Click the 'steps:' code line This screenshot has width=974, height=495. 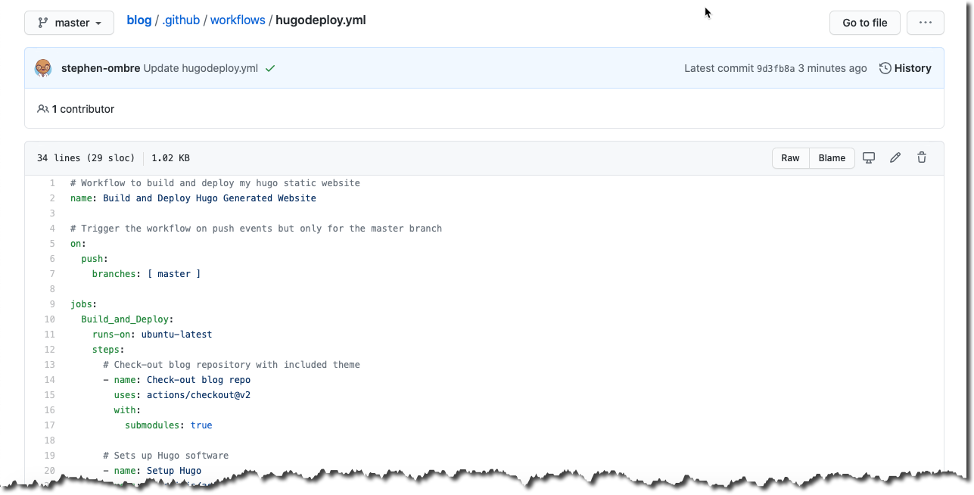(108, 350)
